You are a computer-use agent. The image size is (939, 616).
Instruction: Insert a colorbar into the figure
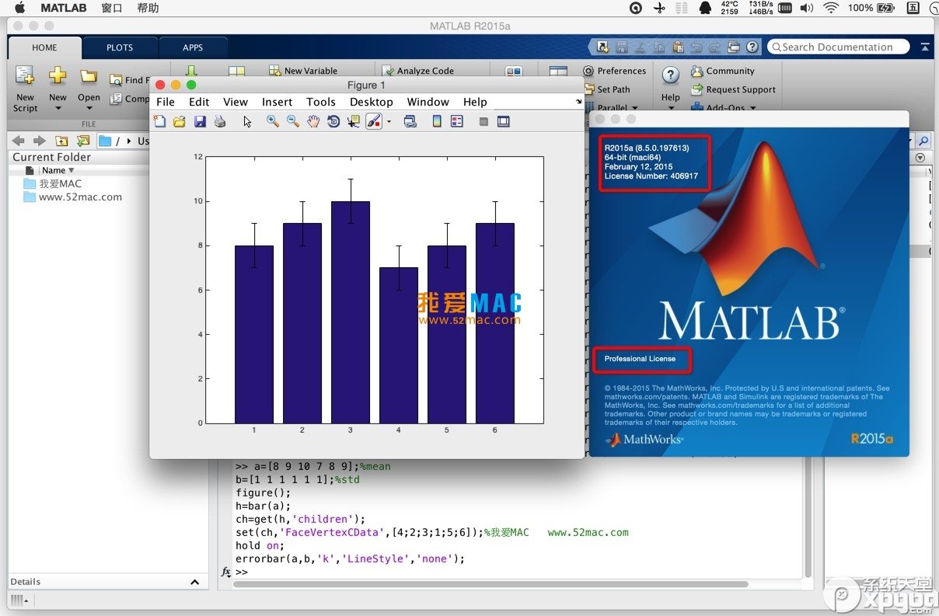[x=436, y=121]
